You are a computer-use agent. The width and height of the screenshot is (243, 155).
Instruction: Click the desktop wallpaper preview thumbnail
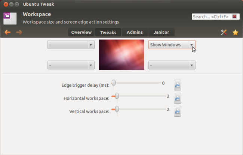coord(121,55)
